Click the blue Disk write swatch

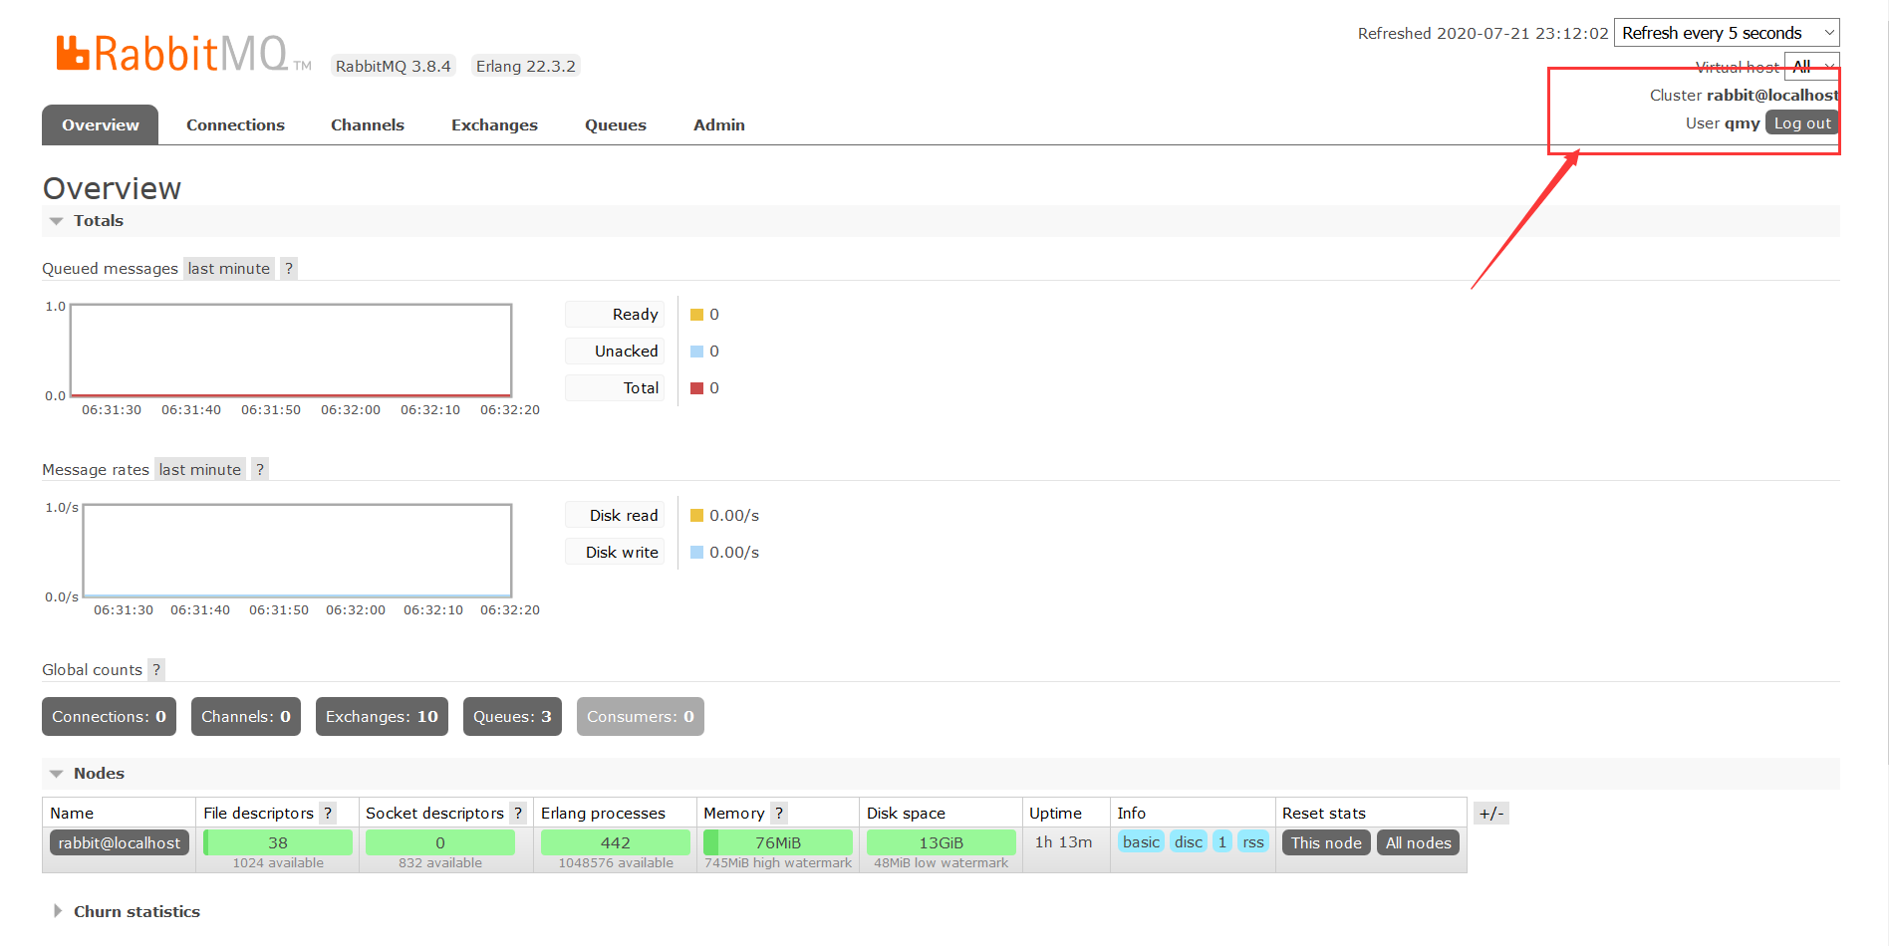[697, 553]
